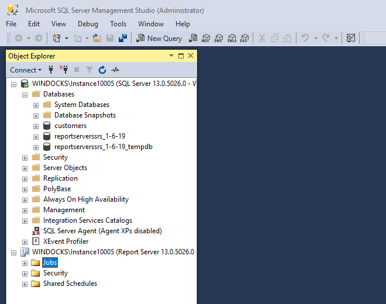Open the Connect dropdown in Object Explorer
Image resolution: width=386 pixels, height=304 pixels.
pyautogui.click(x=26, y=70)
